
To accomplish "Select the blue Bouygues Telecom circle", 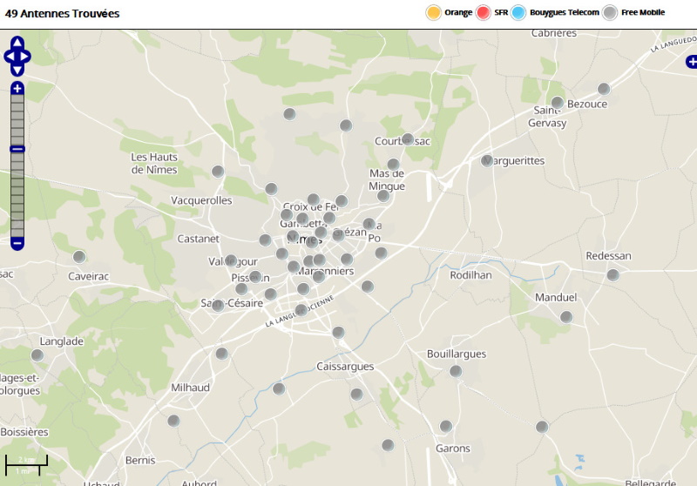I will click(519, 12).
